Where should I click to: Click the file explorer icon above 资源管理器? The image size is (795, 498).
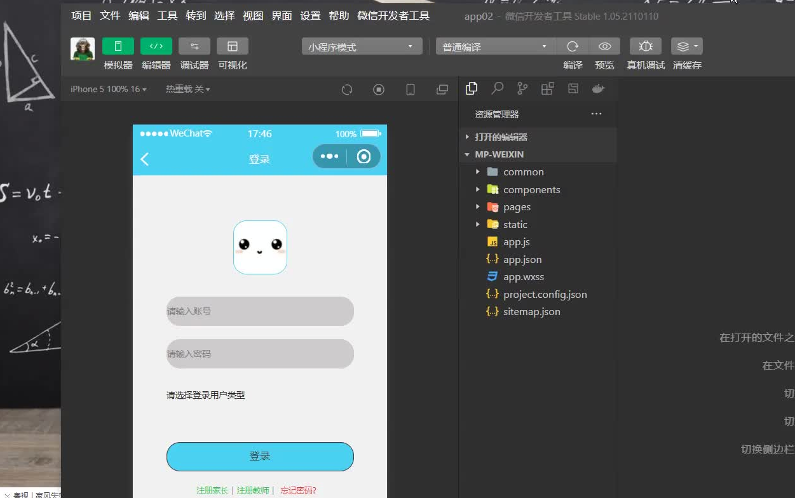(472, 88)
